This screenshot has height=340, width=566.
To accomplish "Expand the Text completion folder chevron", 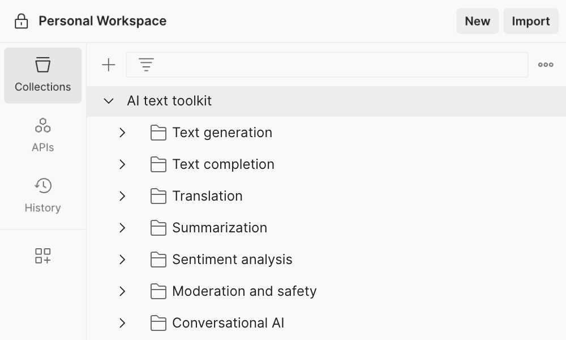I will tap(122, 164).
